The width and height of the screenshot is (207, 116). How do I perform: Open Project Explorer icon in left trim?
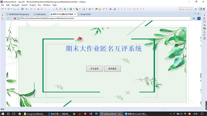point(2,19)
